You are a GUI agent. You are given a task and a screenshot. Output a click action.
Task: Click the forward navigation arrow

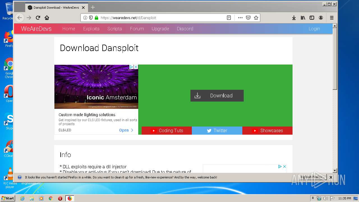click(29, 18)
